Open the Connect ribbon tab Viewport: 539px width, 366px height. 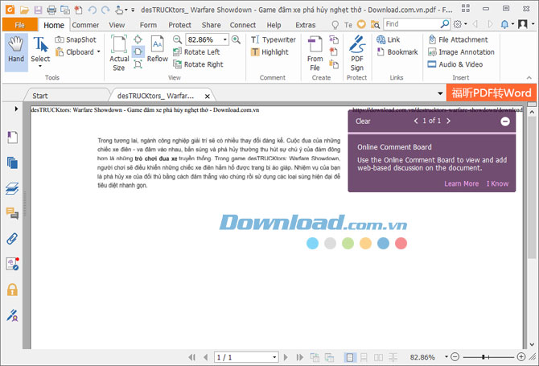point(243,25)
